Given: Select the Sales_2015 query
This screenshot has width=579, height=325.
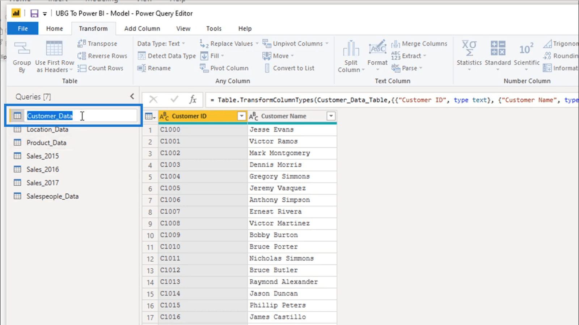Looking at the screenshot, I should (43, 156).
